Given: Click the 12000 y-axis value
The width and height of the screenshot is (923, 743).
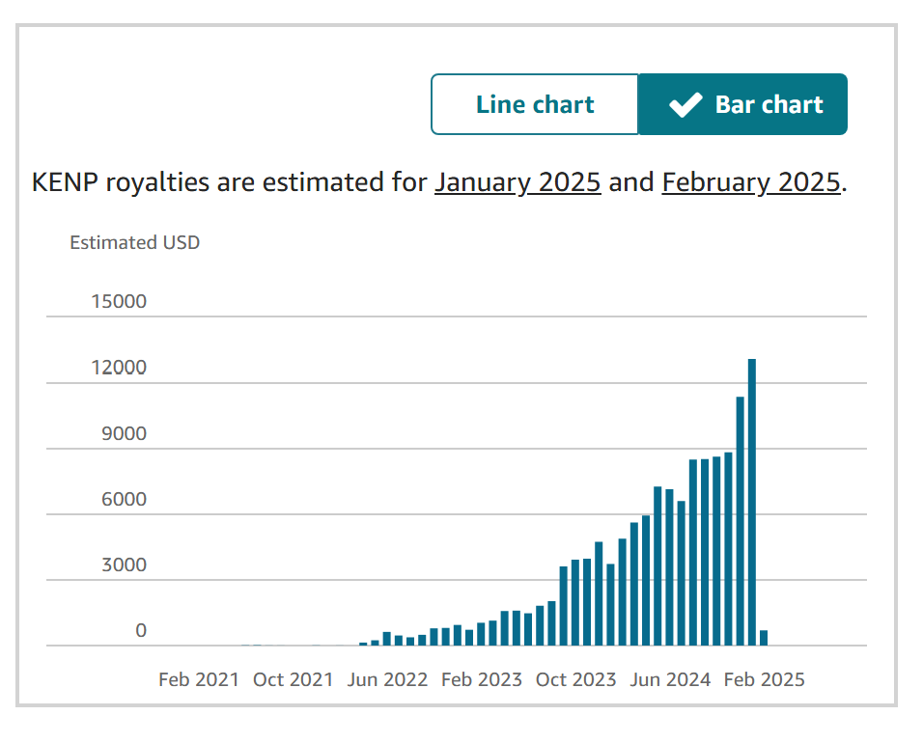Looking at the screenshot, I should (x=119, y=367).
